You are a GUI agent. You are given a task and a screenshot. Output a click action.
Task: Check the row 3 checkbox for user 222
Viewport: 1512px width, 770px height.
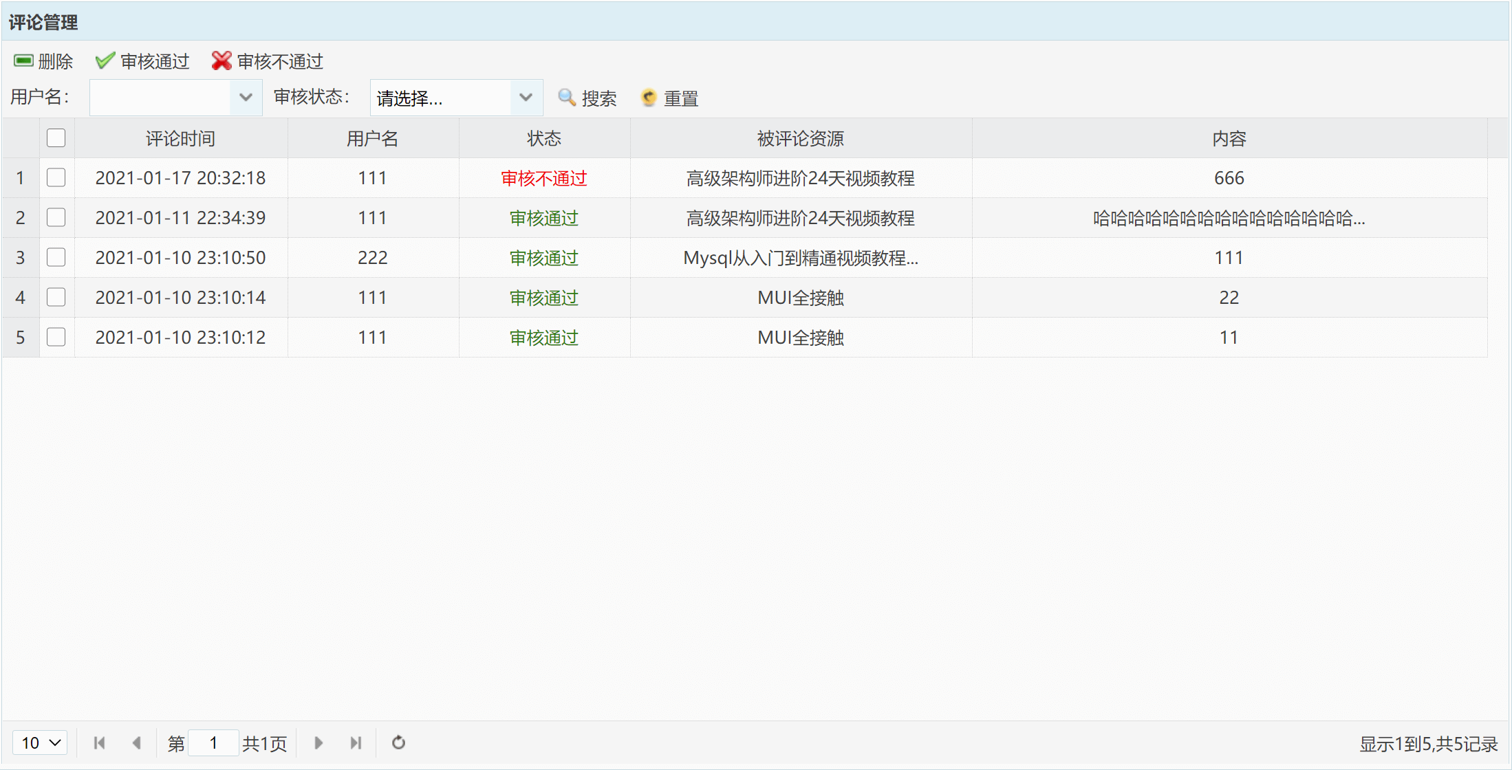click(56, 258)
